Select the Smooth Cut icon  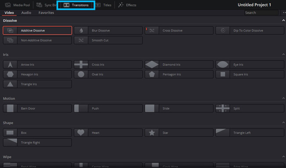pos(81,40)
